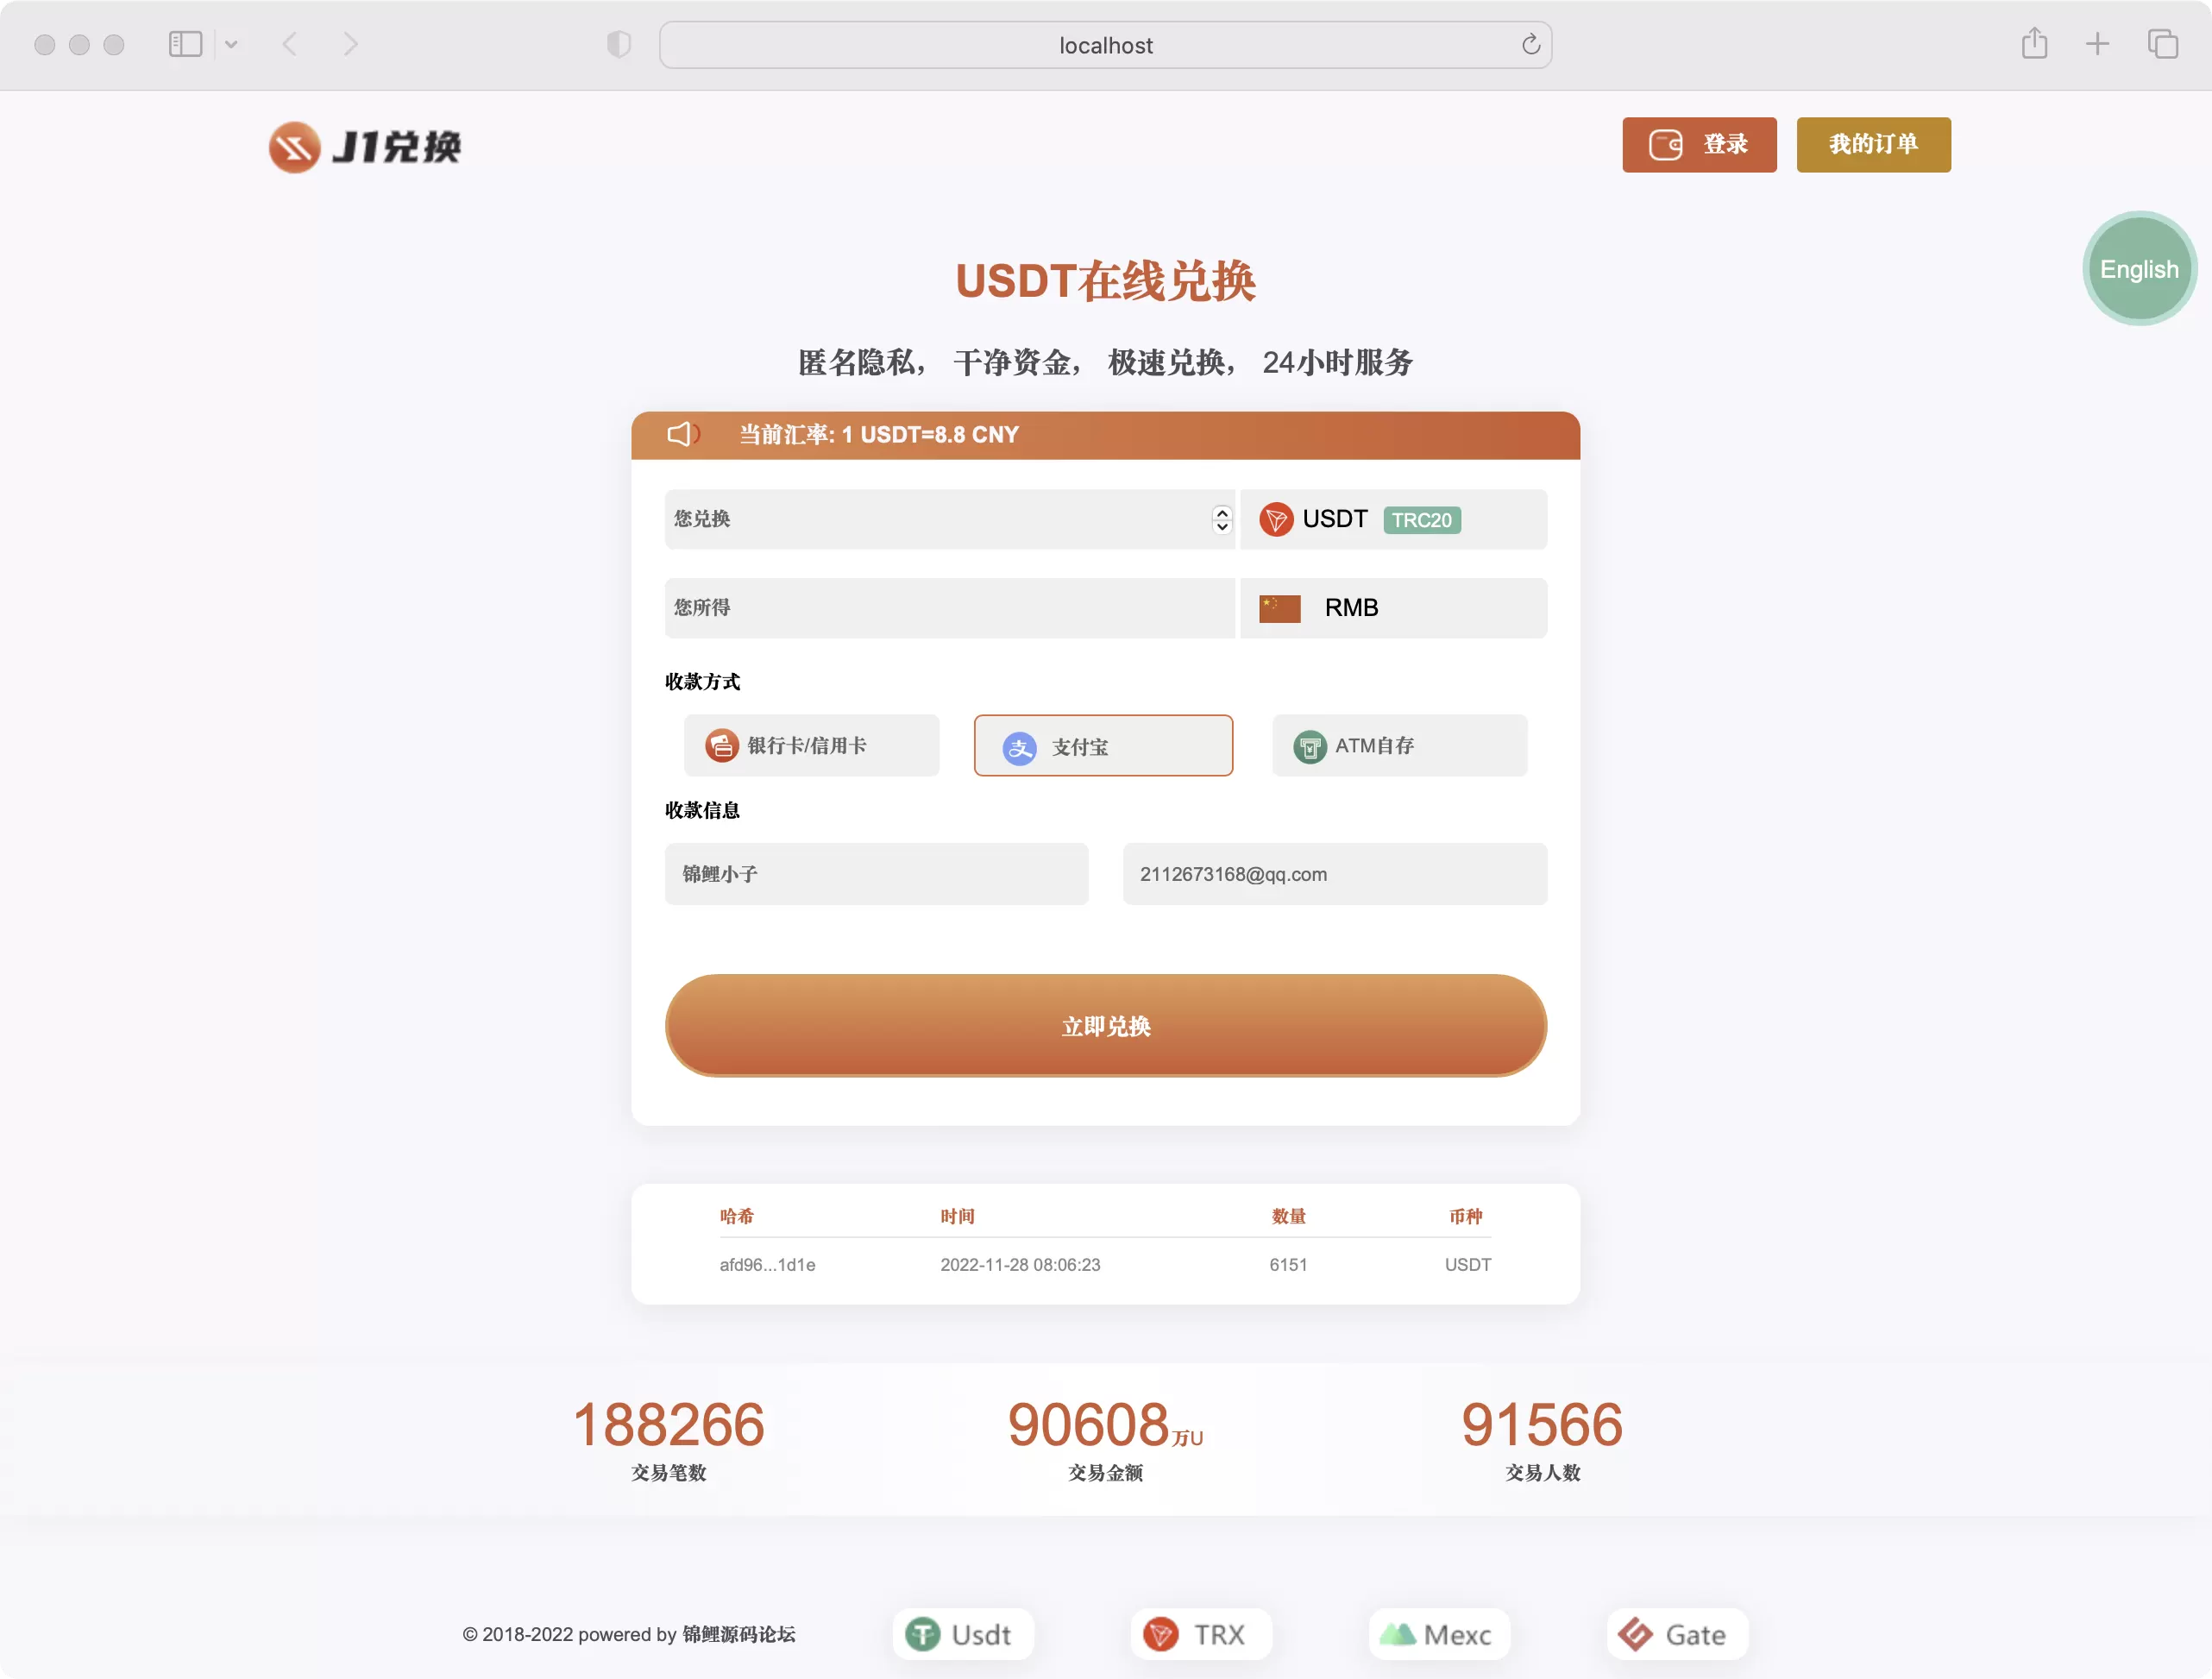The height and width of the screenshot is (1679, 2212).
Task: Click the ATM icon
Action: (x=1309, y=746)
